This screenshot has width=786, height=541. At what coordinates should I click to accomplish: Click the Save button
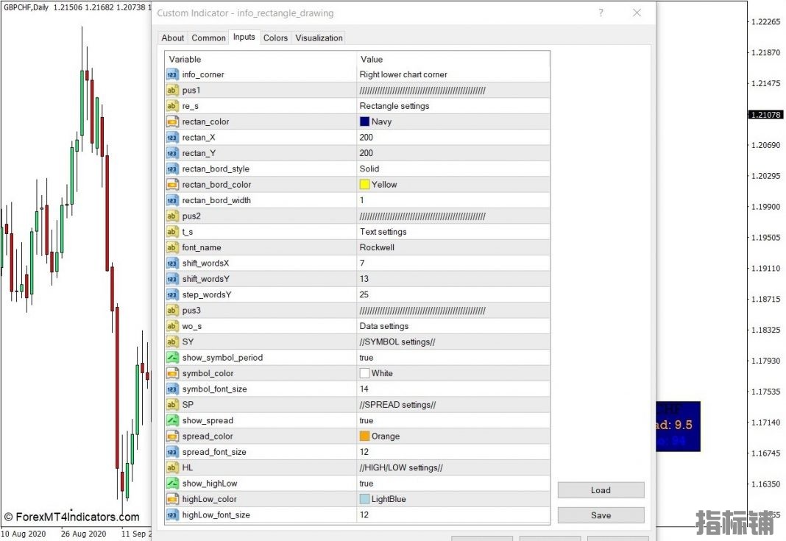pos(601,515)
